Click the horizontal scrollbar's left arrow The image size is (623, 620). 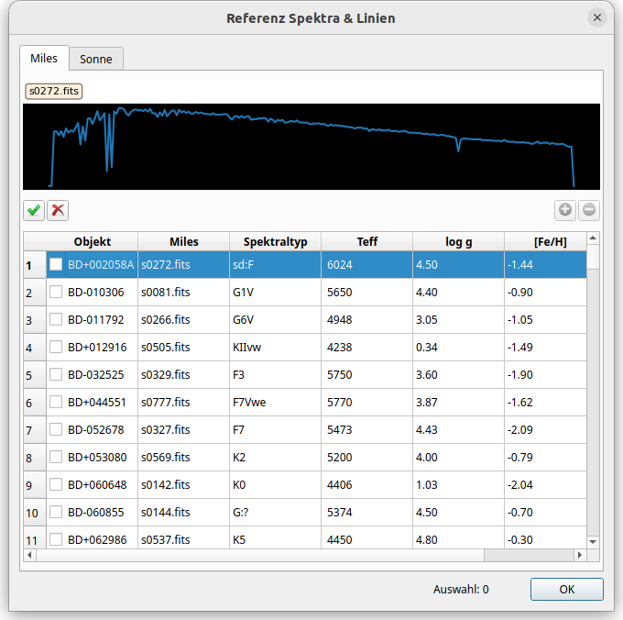tap(29, 555)
